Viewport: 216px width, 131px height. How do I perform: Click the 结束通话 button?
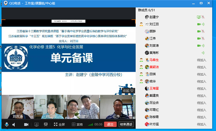coord(126,124)
